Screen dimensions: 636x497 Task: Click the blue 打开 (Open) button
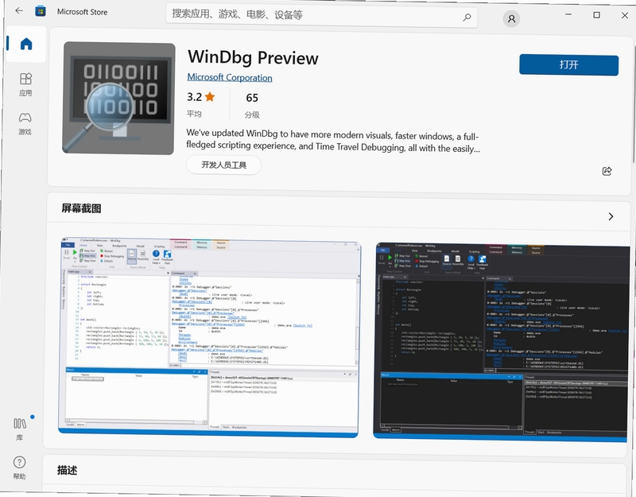coord(568,65)
